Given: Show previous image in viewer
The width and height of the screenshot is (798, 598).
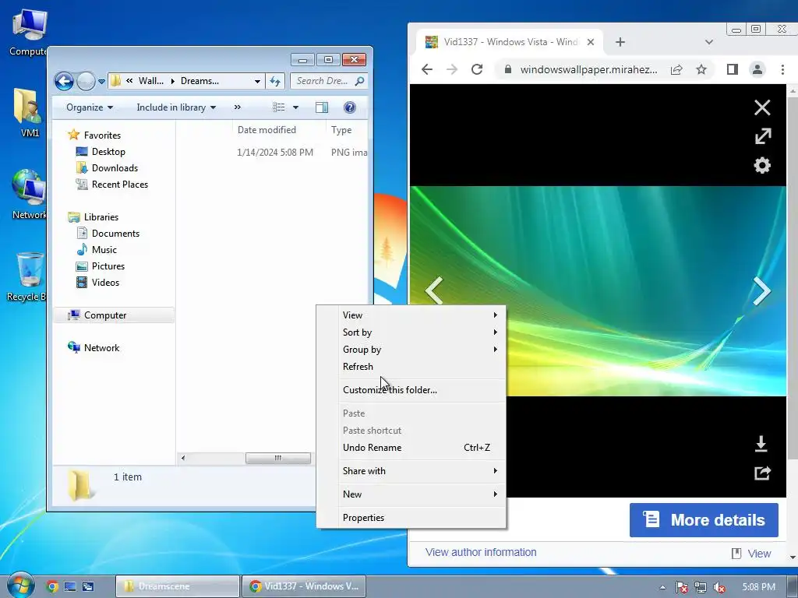Looking at the screenshot, I should (x=434, y=290).
